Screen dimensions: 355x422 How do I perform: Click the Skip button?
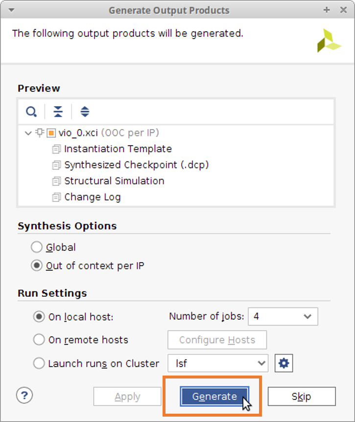pos(302,396)
